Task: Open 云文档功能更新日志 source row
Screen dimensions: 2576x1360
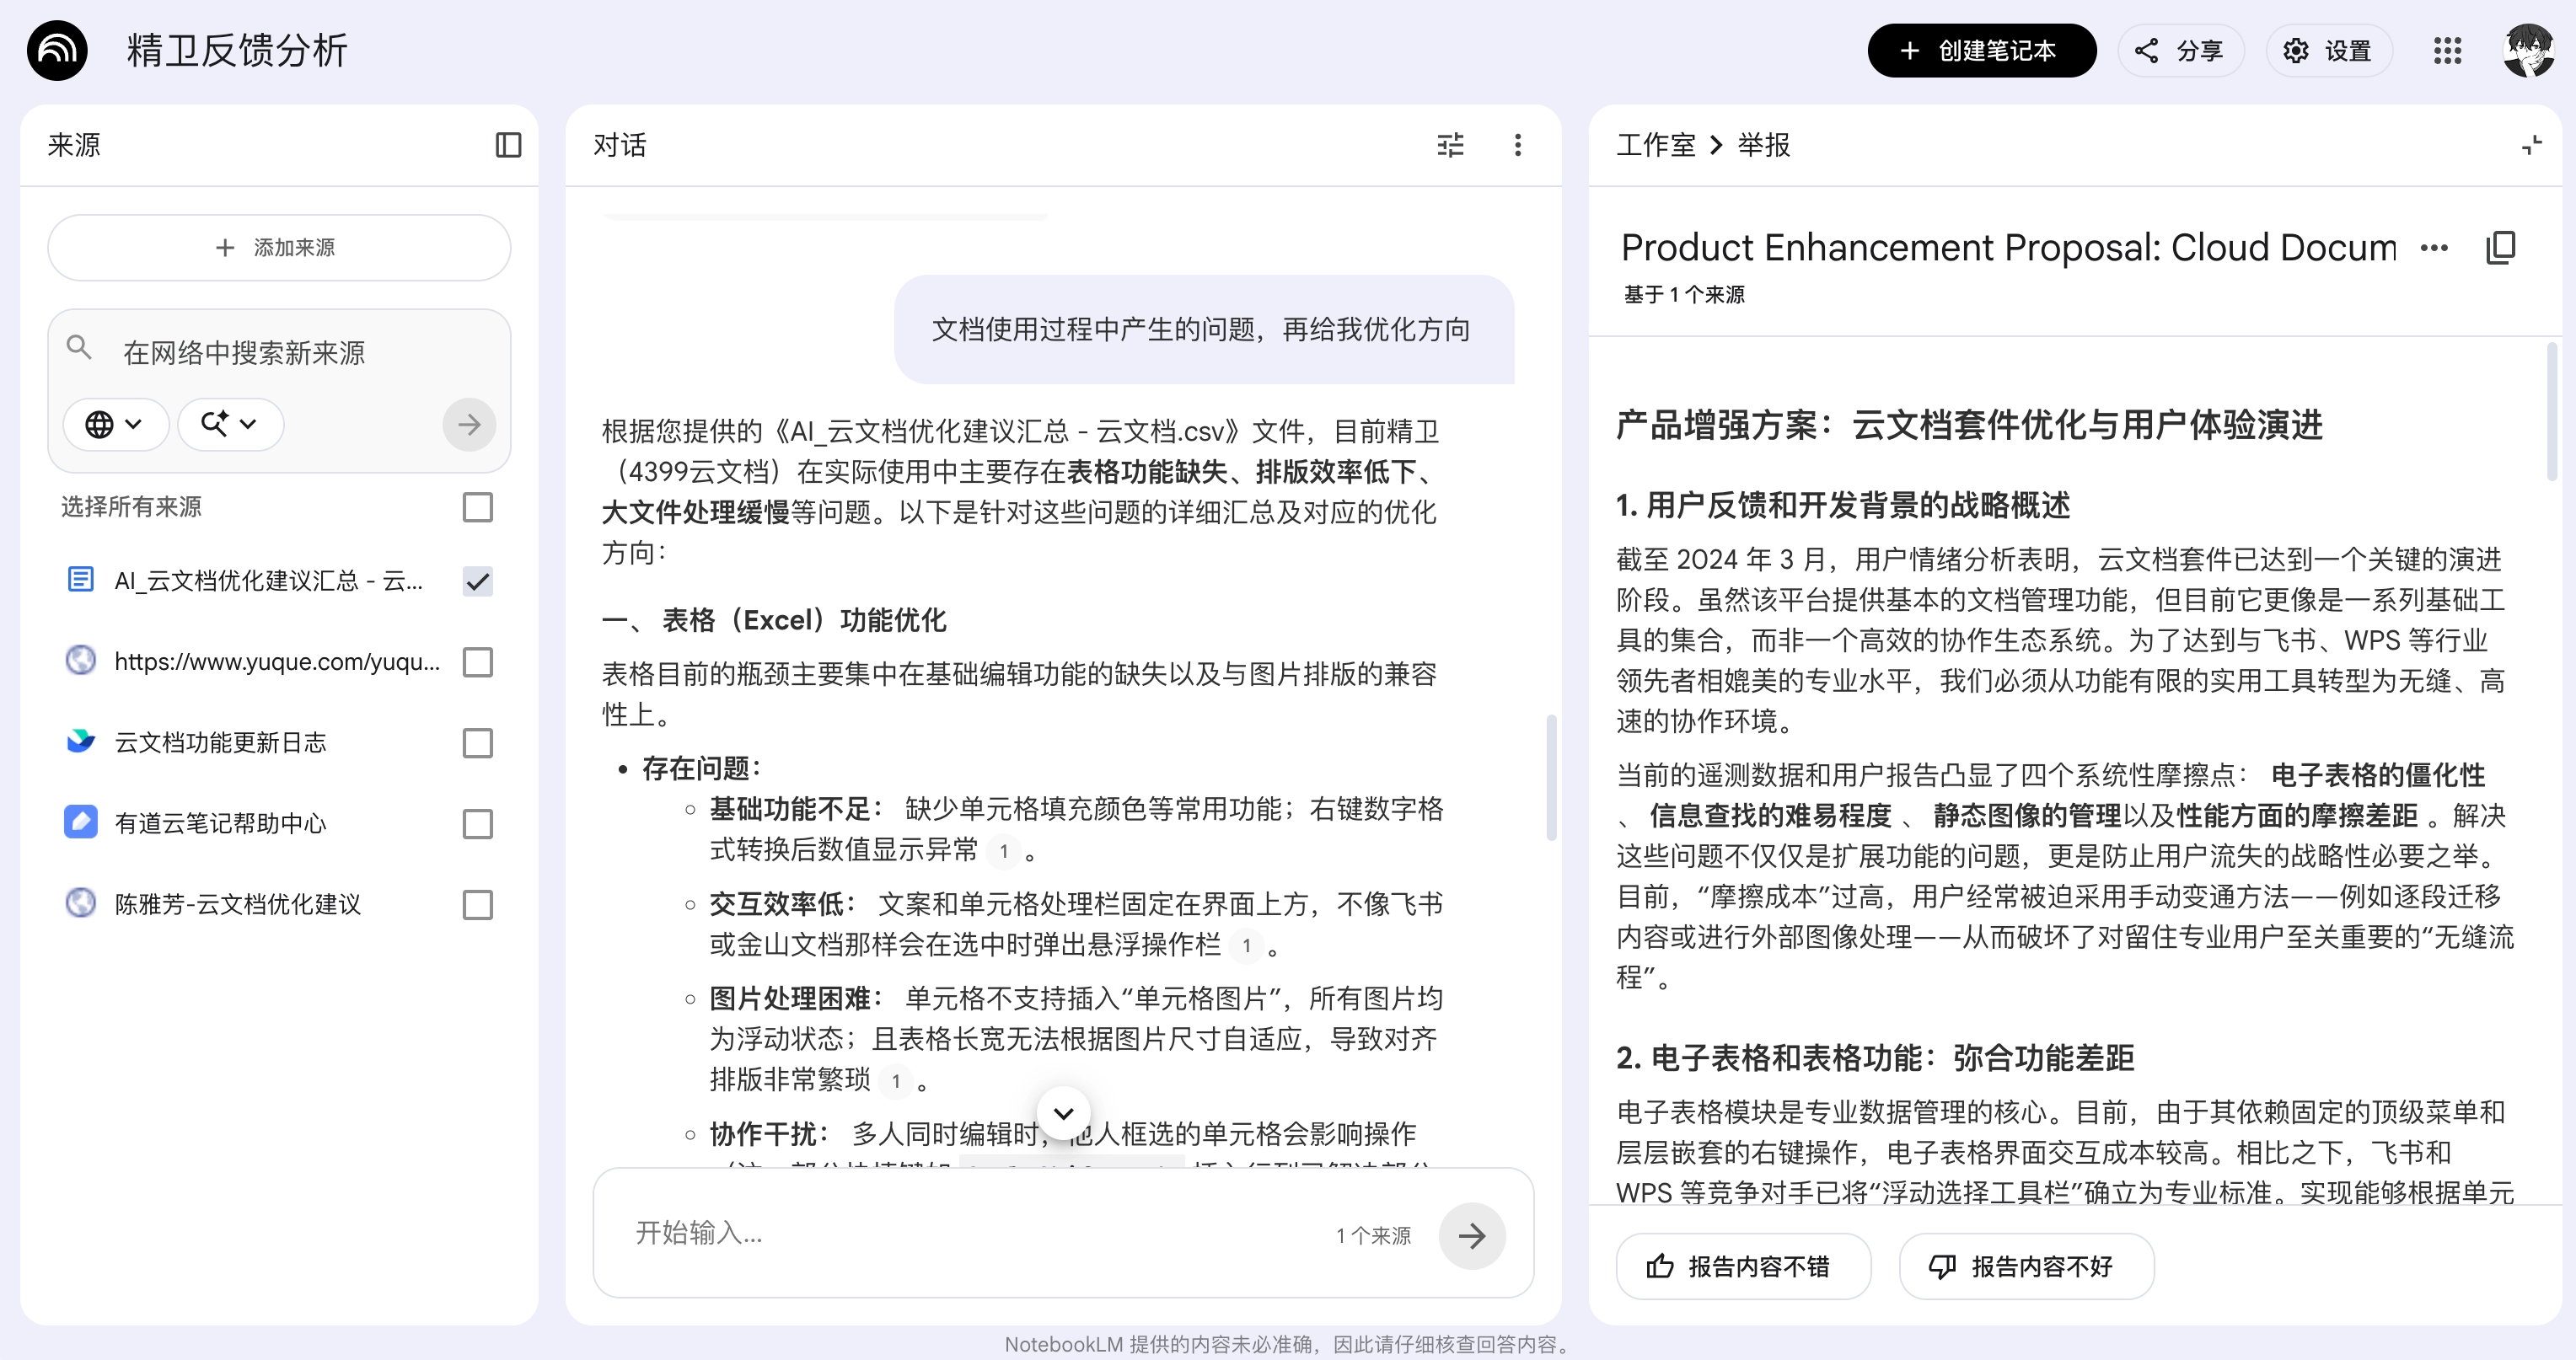Action: click(x=279, y=742)
